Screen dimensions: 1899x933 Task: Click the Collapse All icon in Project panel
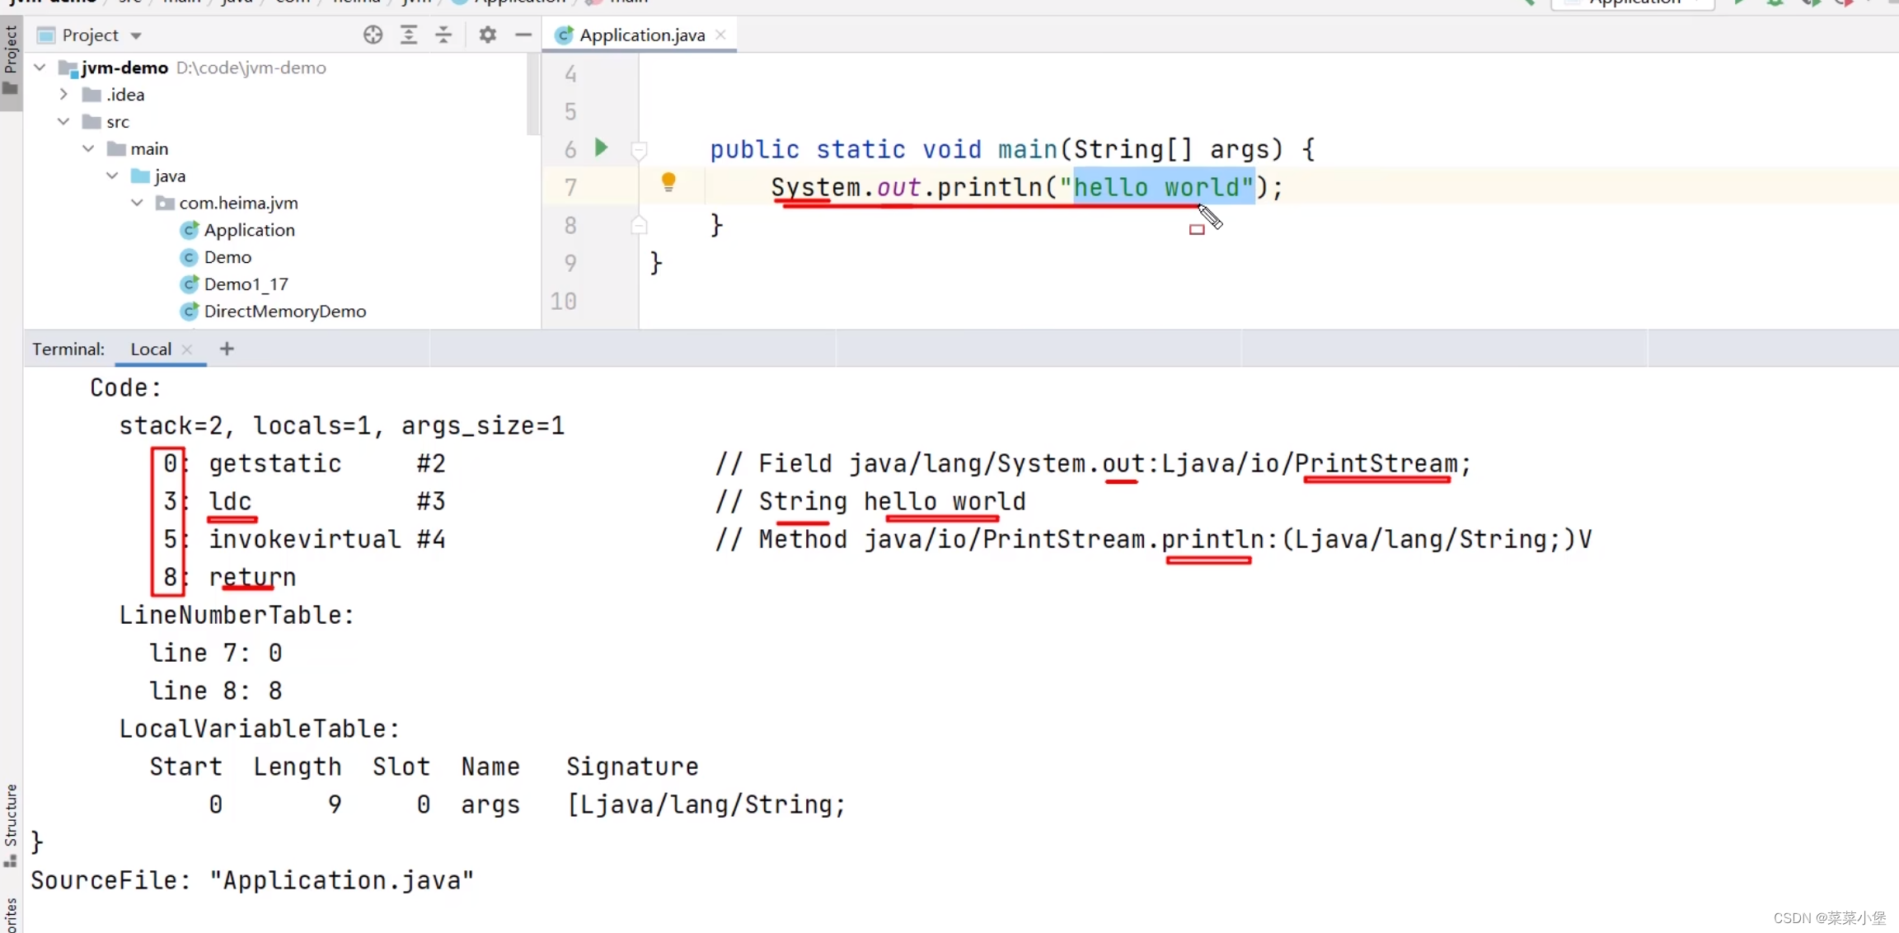(443, 35)
